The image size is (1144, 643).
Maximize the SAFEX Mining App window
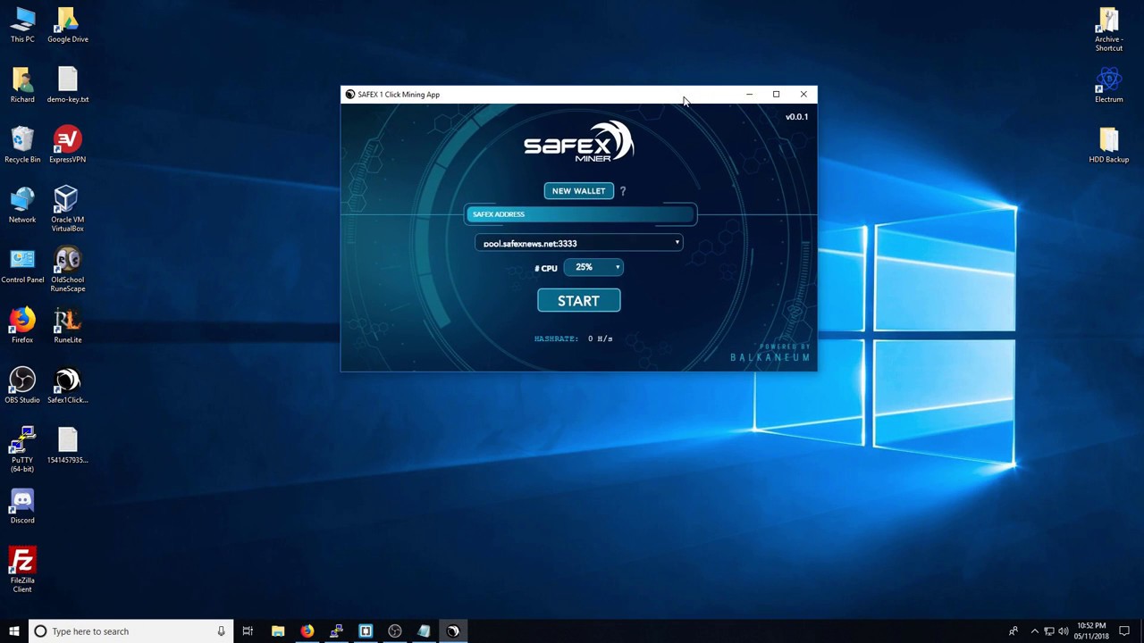pos(776,95)
